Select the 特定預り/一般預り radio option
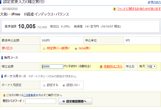 [44, 49]
